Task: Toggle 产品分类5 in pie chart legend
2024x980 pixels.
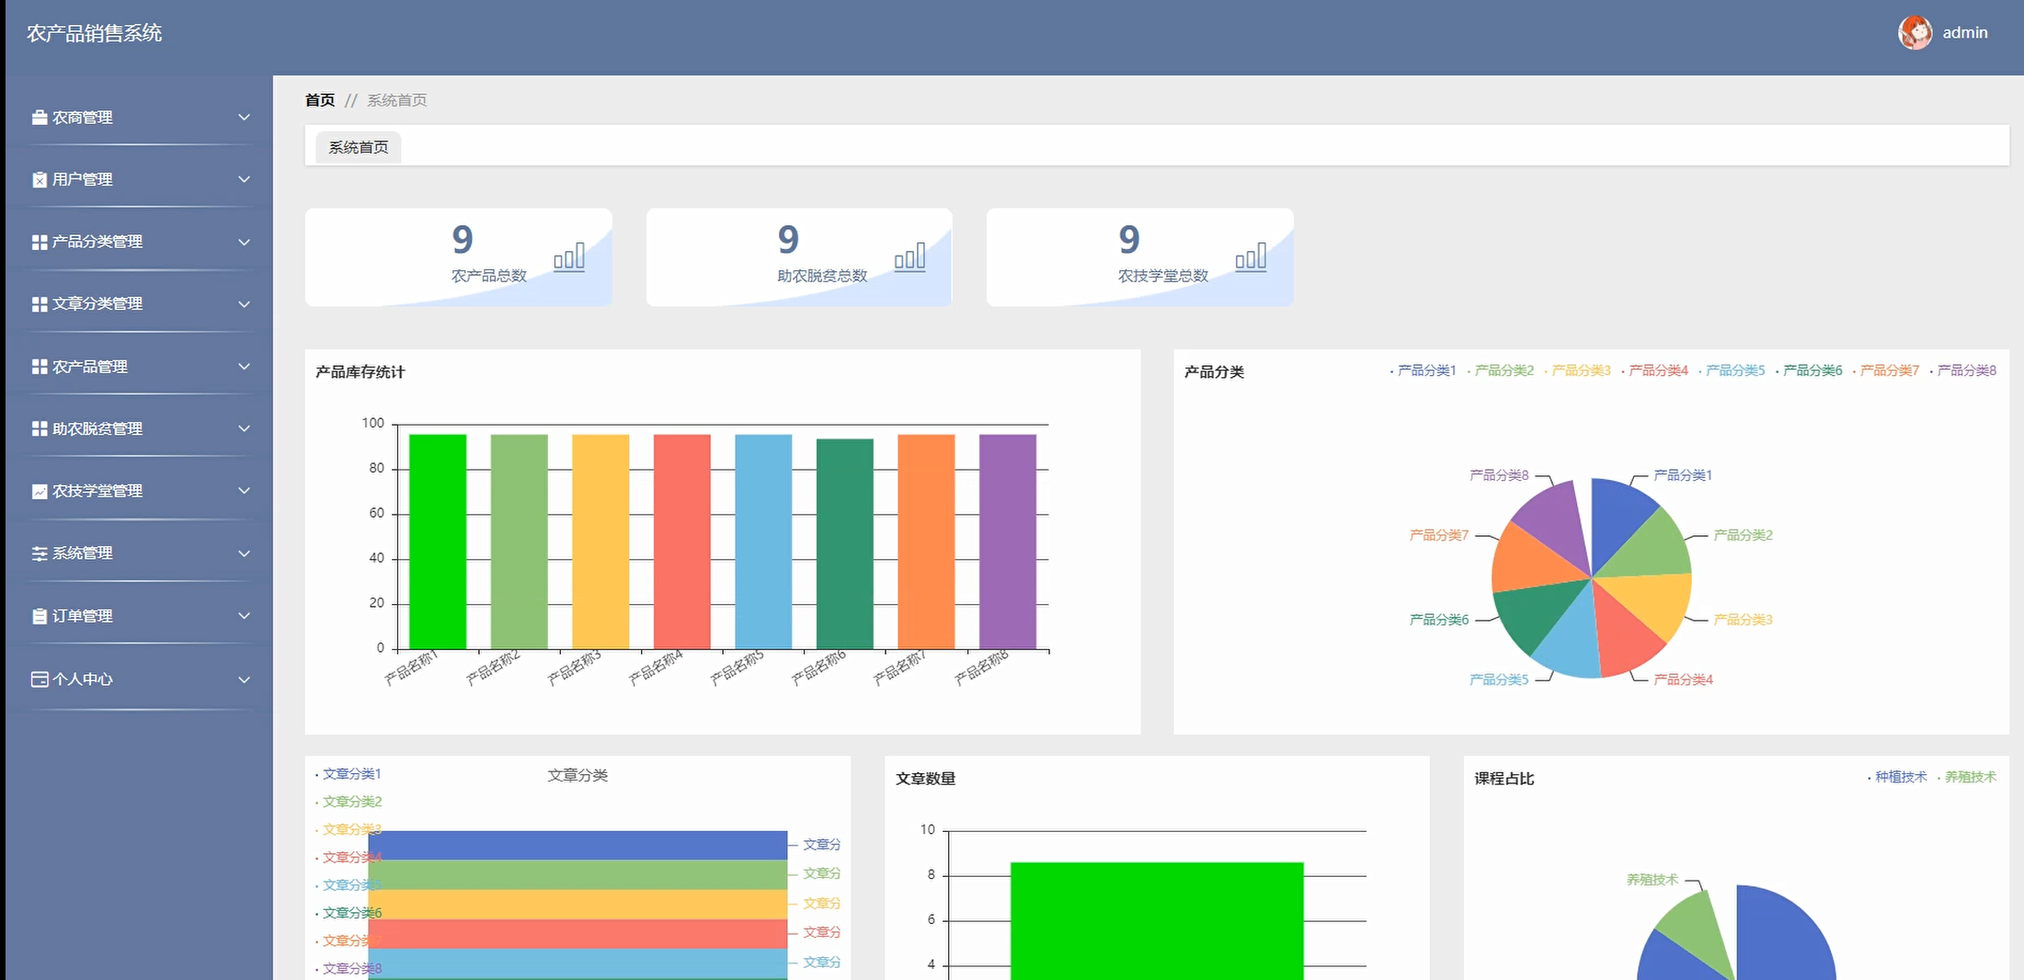Action: coord(1732,370)
